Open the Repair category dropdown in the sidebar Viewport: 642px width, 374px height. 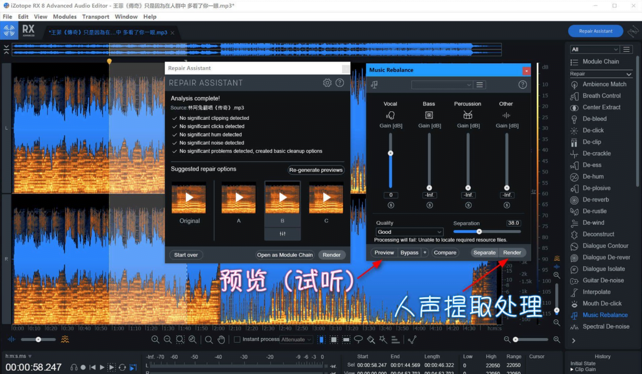tap(601, 73)
